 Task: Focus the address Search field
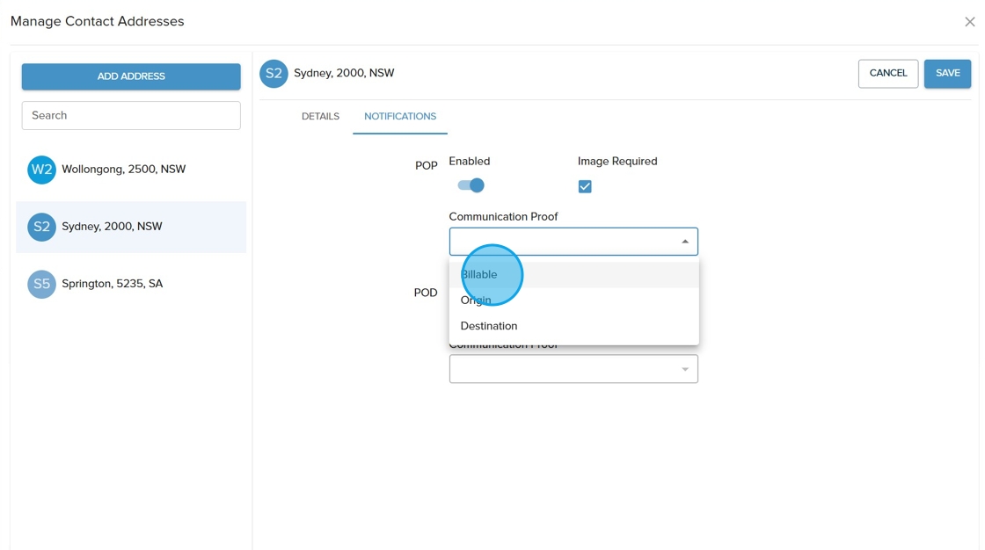pyautogui.click(x=131, y=116)
